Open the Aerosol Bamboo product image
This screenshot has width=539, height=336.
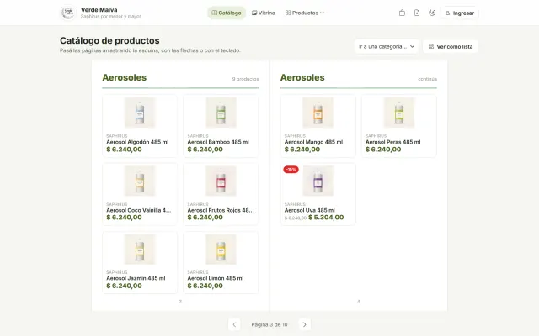(x=221, y=113)
